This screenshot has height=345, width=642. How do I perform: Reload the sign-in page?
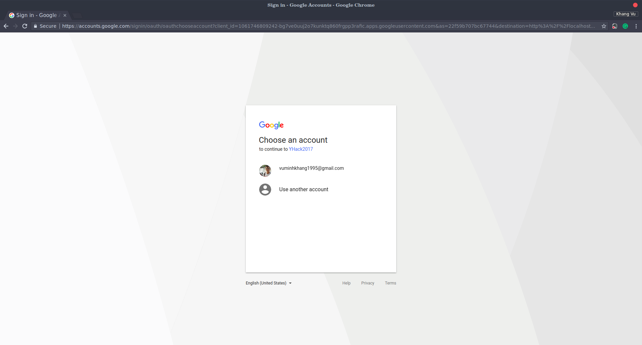point(25,26)
